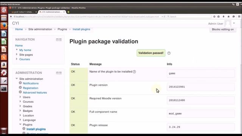The height and width of the screenshot is (136, 242).
Task: Open URL history dropdown in address bar
Action: (162, 17)
